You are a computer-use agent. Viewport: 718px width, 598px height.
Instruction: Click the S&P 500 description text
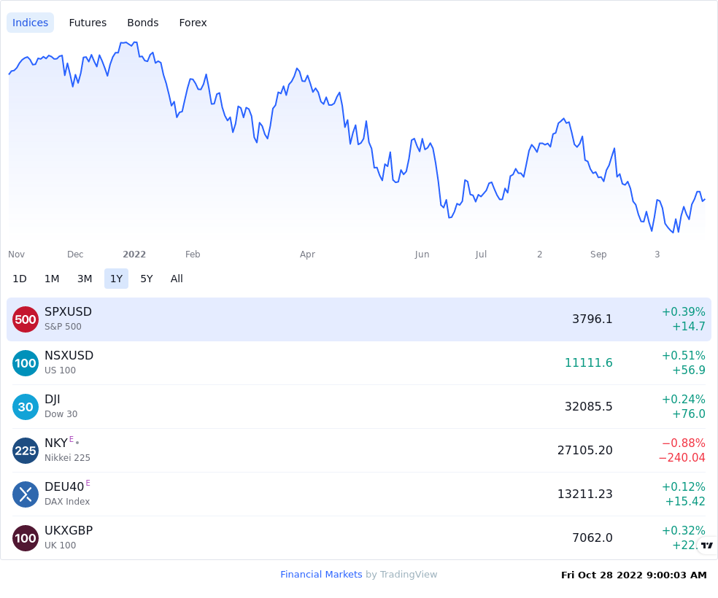[x=63, y=327]
